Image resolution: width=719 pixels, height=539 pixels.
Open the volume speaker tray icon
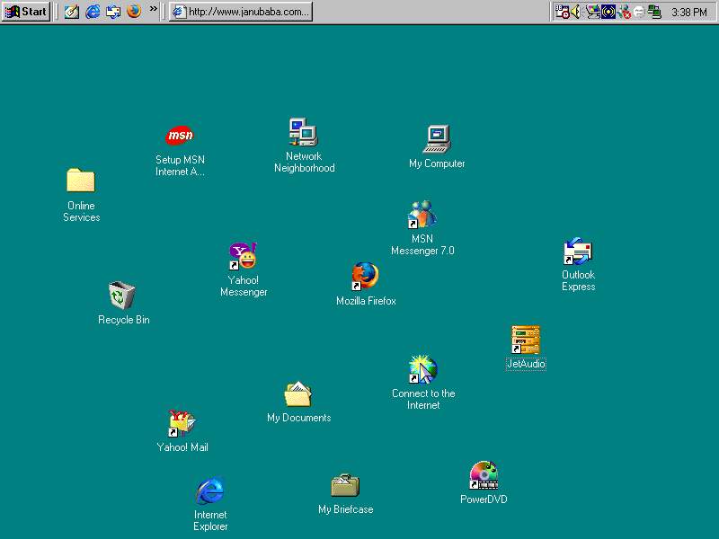(x=576, y=12)
